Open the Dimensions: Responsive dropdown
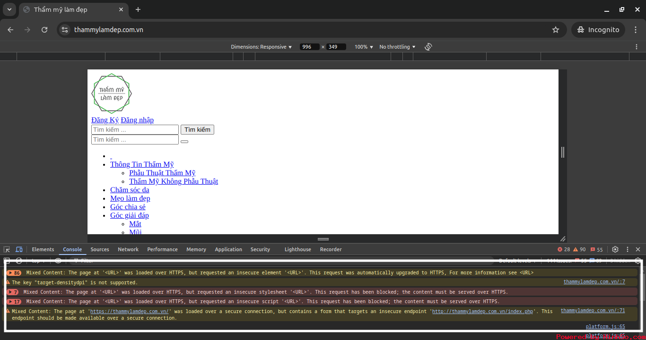 pyautogui.click(x=261, y=47)
